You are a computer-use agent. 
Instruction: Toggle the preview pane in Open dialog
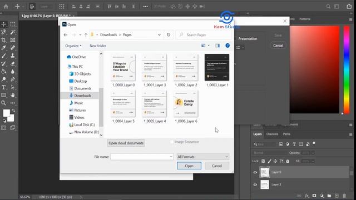[x=217, y=46]
